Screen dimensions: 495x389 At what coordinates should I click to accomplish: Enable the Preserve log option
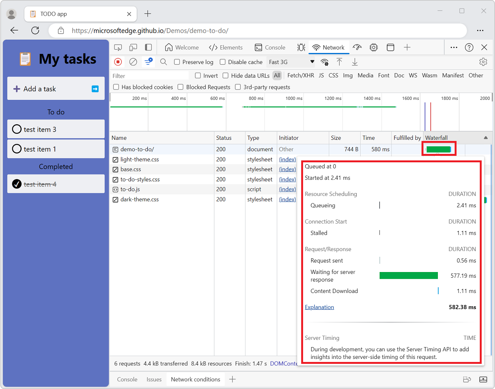tap(177, 62)
